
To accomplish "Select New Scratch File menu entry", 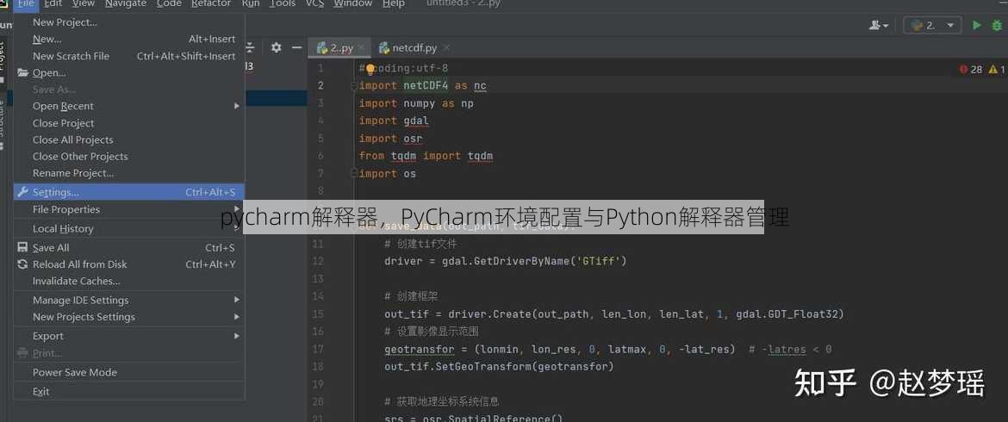I will coord(128,56).
